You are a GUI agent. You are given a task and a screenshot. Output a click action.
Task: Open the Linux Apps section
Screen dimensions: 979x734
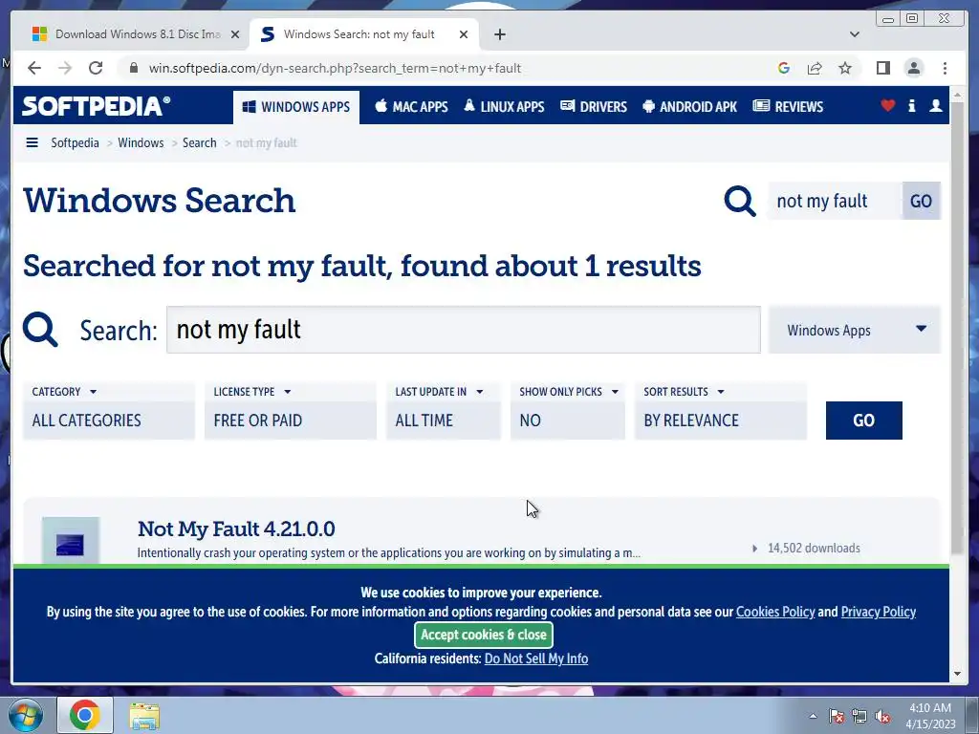click(x=504, y=107)
